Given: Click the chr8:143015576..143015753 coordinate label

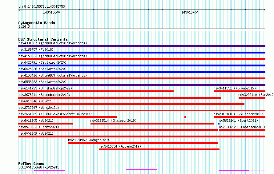Looking at the screenshot, I should point(42,6).
